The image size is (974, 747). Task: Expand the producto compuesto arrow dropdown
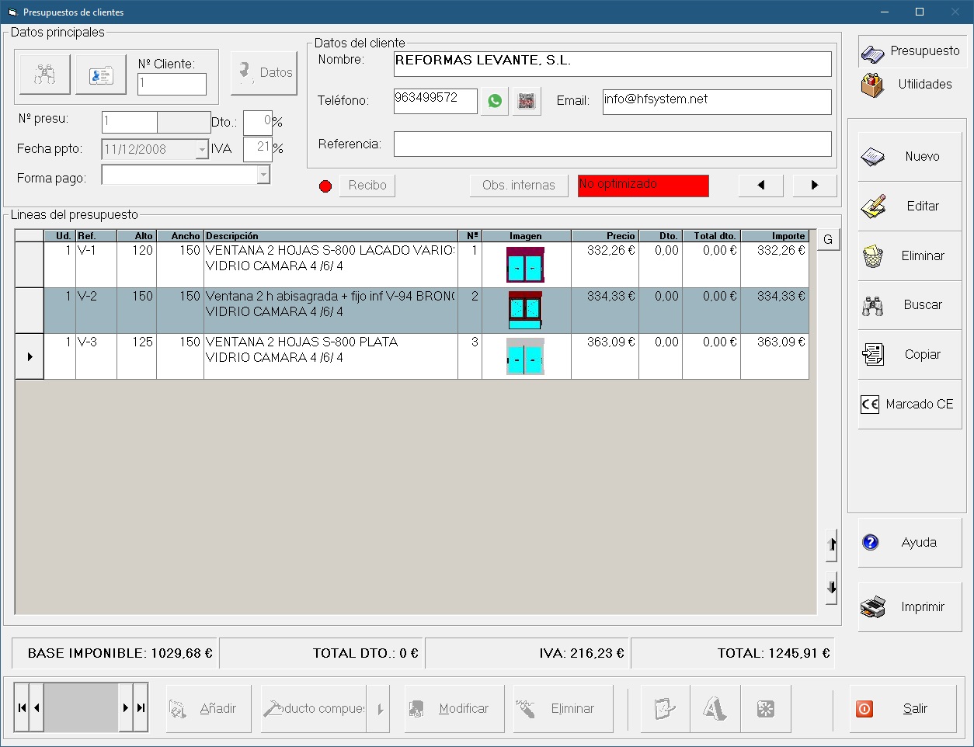(x=379, y=709)
